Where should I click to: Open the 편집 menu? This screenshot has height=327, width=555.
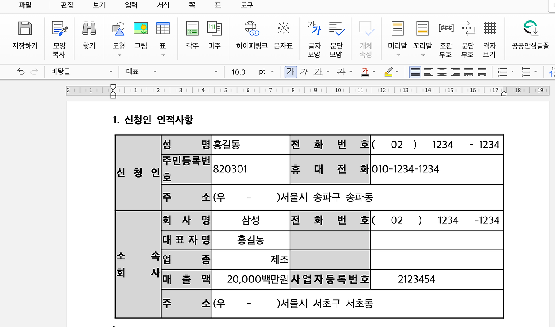[67, 6]
